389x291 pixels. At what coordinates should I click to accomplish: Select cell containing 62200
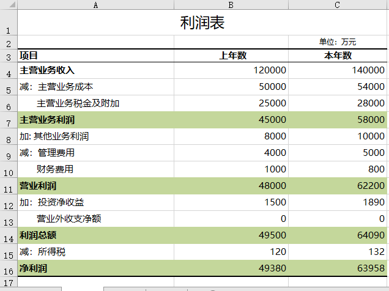pos(338,186)
